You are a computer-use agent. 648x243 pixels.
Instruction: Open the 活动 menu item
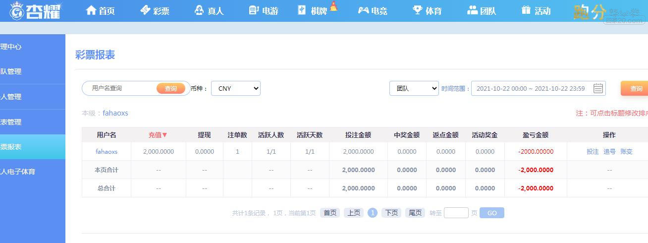tap(542, 11)
